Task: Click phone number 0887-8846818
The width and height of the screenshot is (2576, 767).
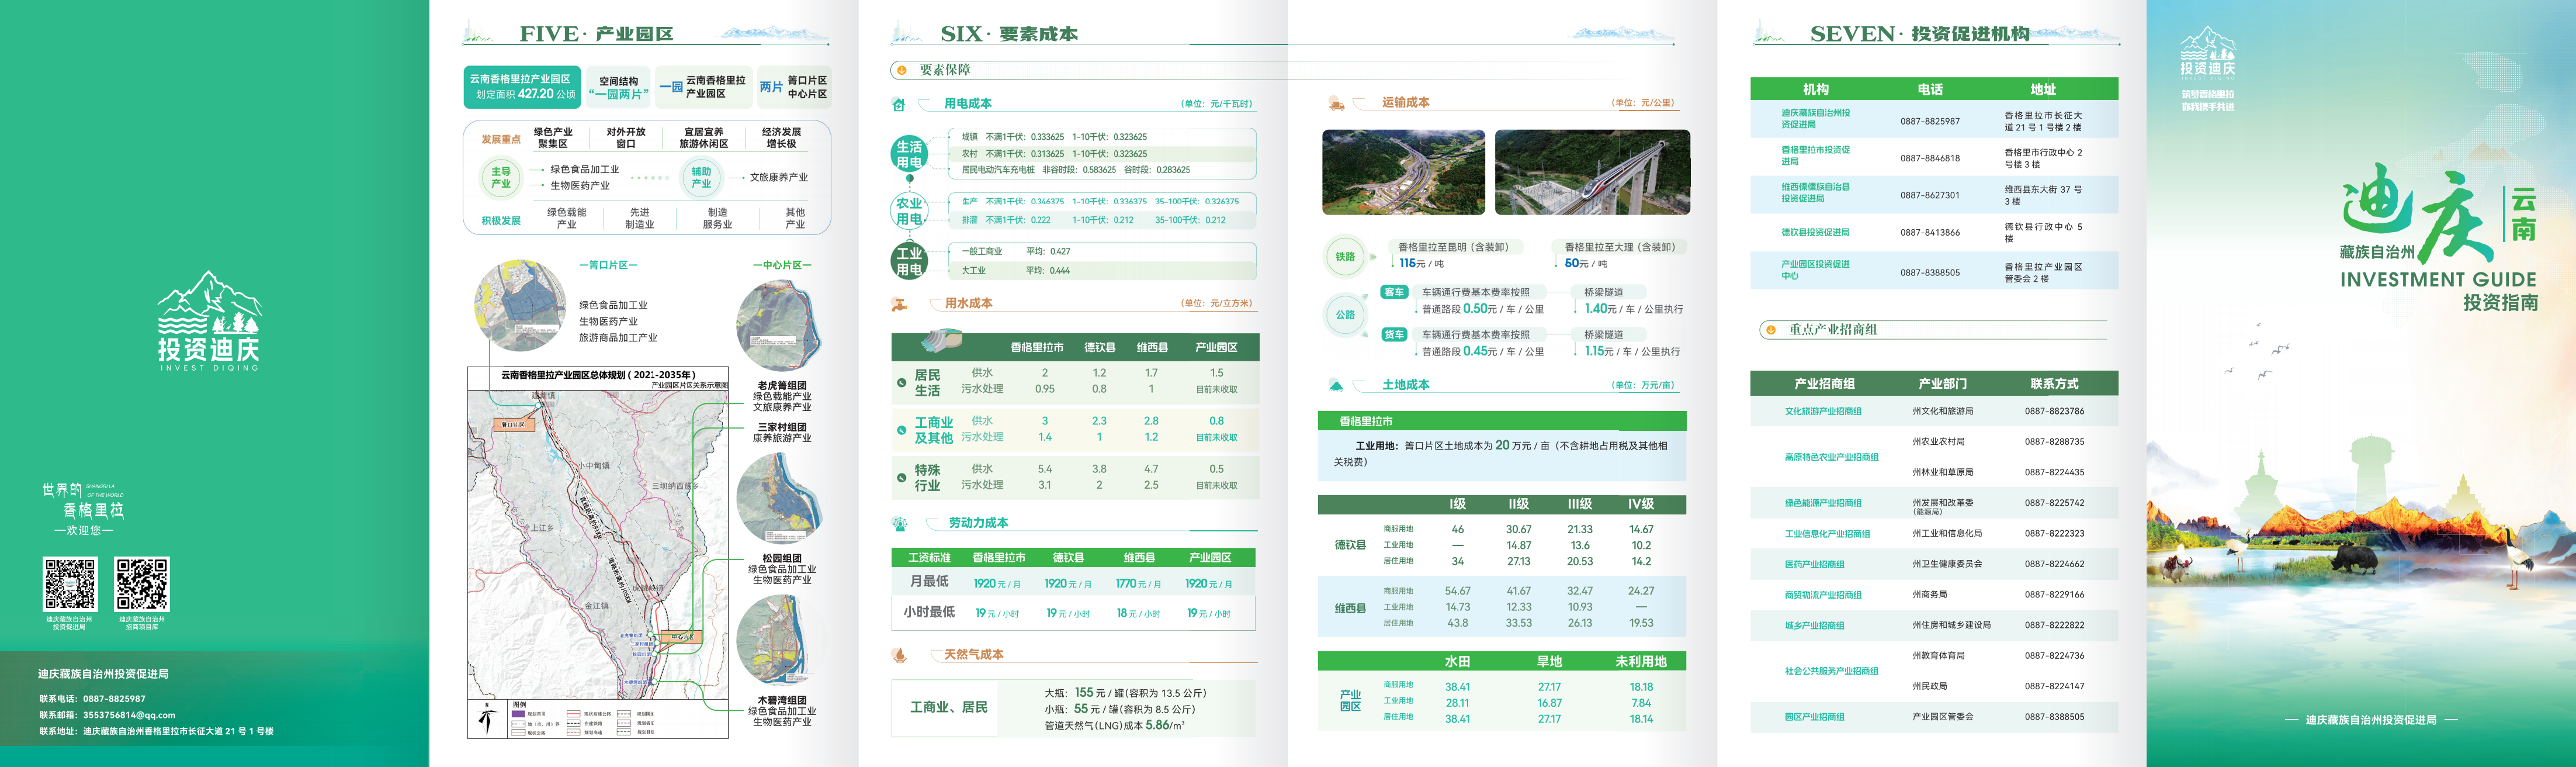Action: (x=1930, y=158)
